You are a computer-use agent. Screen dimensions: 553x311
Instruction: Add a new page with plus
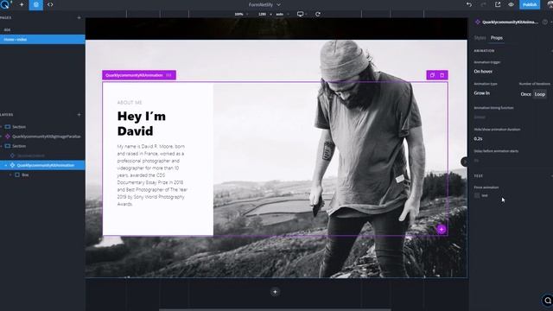tap(79, 17)
